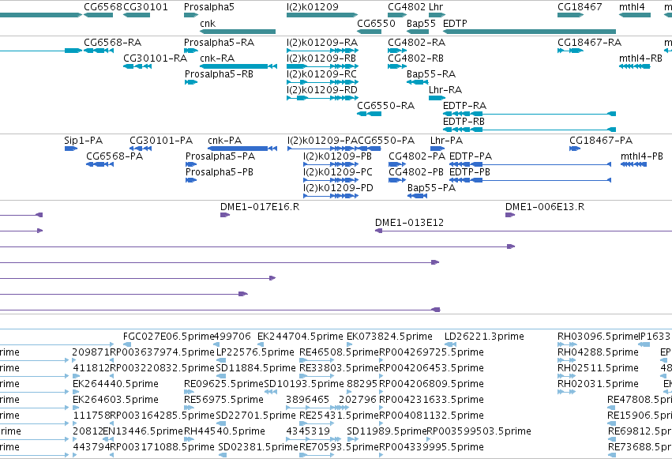Click the RE46508.5prime EST

(x=317, y=360)
